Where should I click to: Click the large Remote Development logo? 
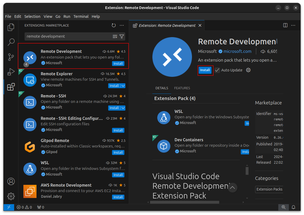tap(172, 57)
